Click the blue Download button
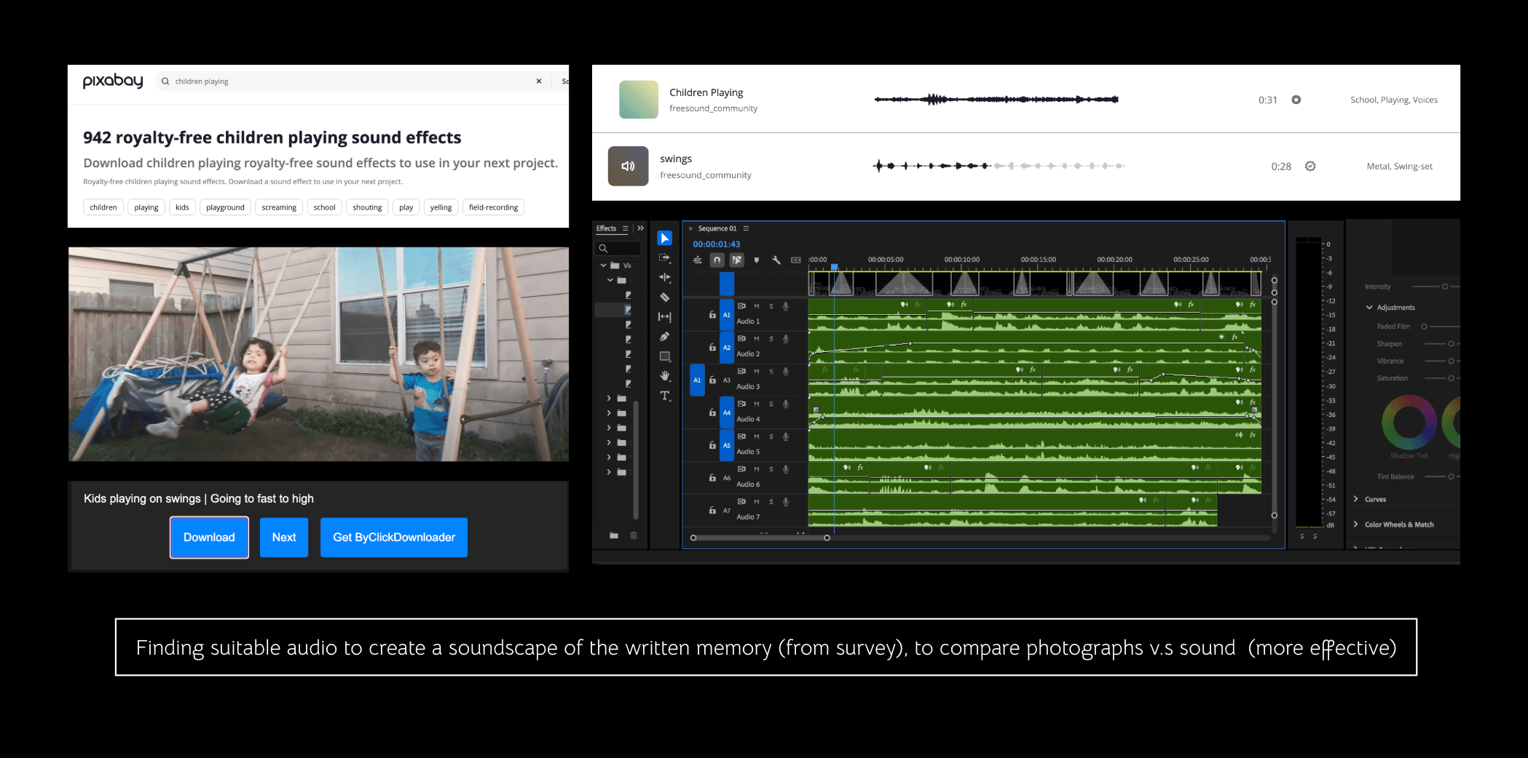This screenshot has height=758, width=1528. (x=209, y=538)
